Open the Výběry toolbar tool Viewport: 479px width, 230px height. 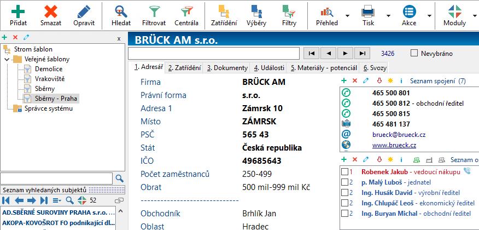click(x=256, y=15)
